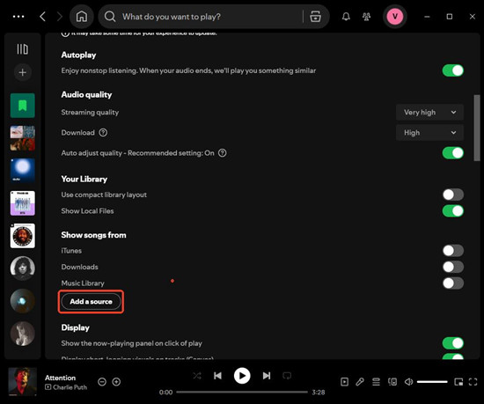This screenshot has height=404, width=484.
Task: Turn off Auto adjust quality toggle
Action: [x=453, y=153]
